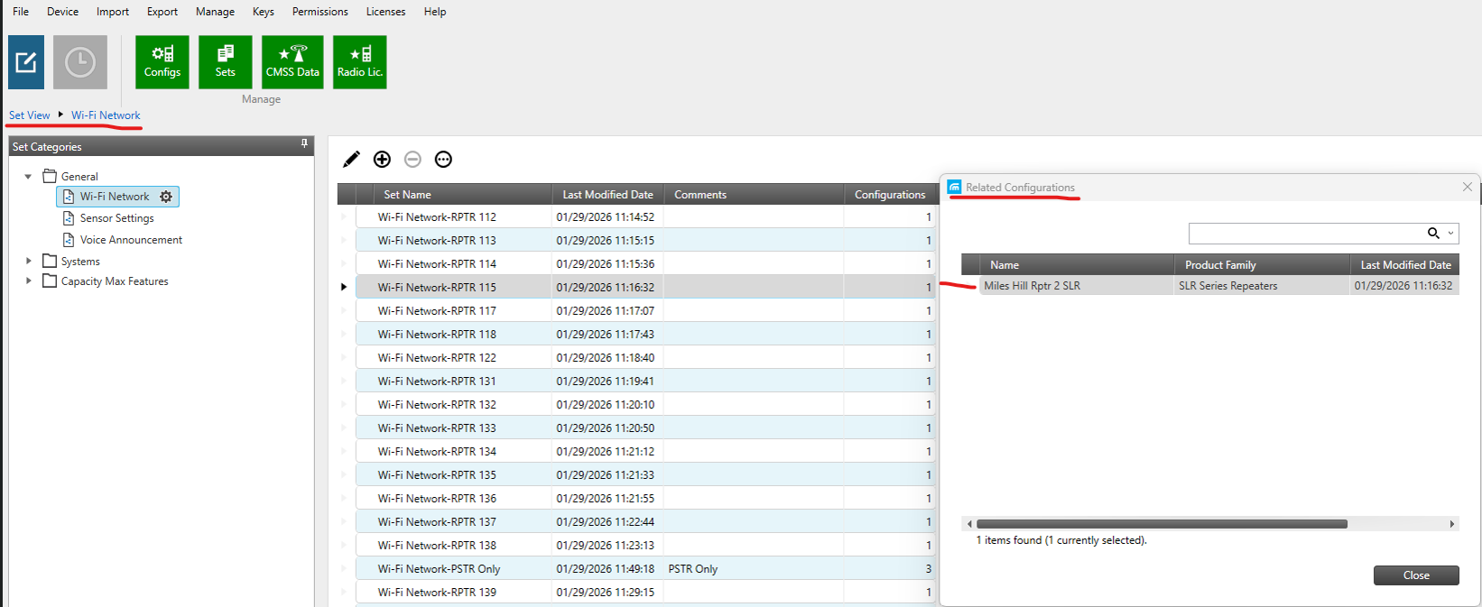This screenshot has width=1482, height=607.
Task: Open the search options dropdown chevron
Action: tap(1450, 234)
